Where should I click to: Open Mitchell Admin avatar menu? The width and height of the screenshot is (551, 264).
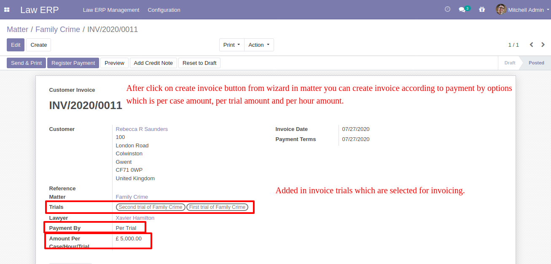[x=501, y=9]
